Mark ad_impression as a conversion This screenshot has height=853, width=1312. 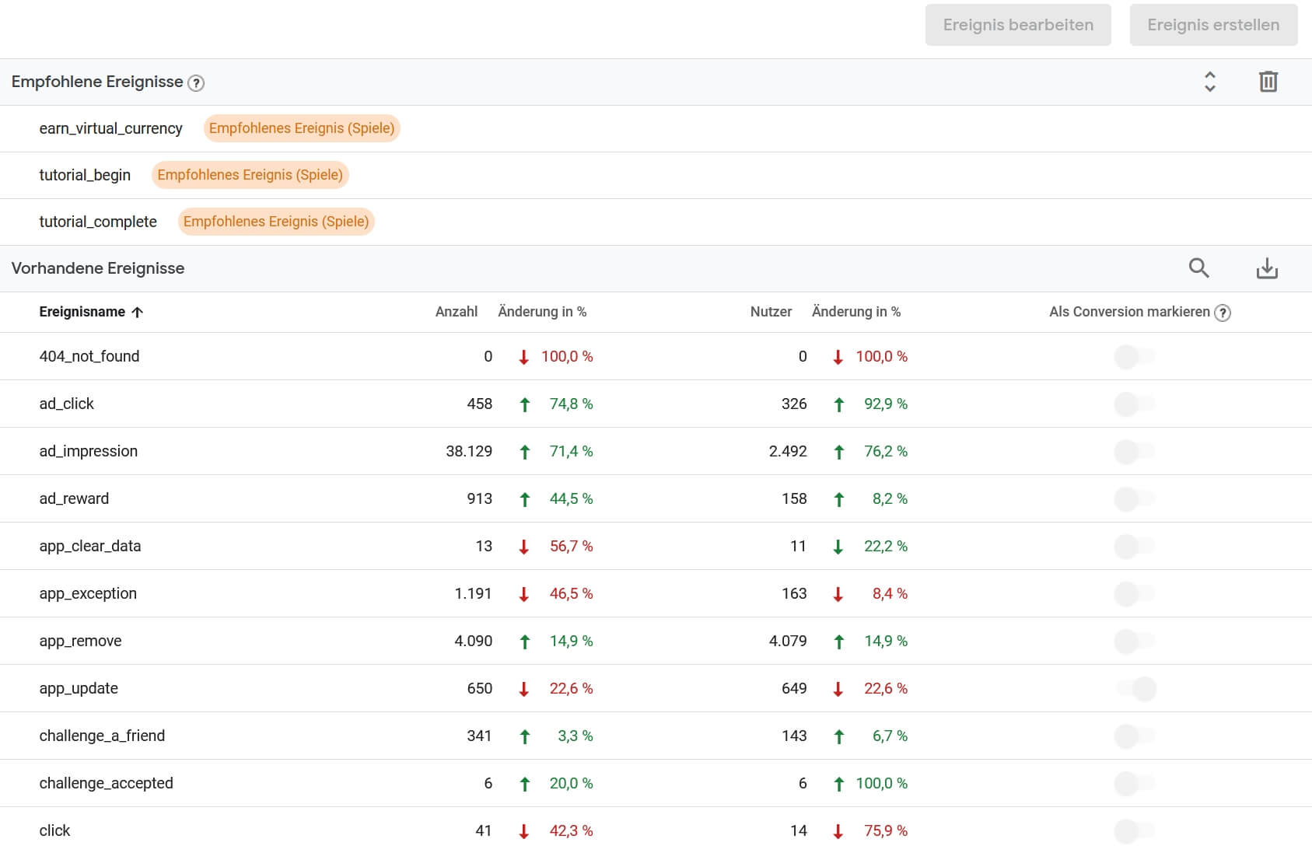click(1135, 452)
